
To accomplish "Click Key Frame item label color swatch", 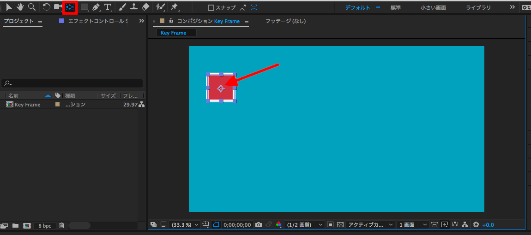I will pyautogui.click(x=58, y=105).
